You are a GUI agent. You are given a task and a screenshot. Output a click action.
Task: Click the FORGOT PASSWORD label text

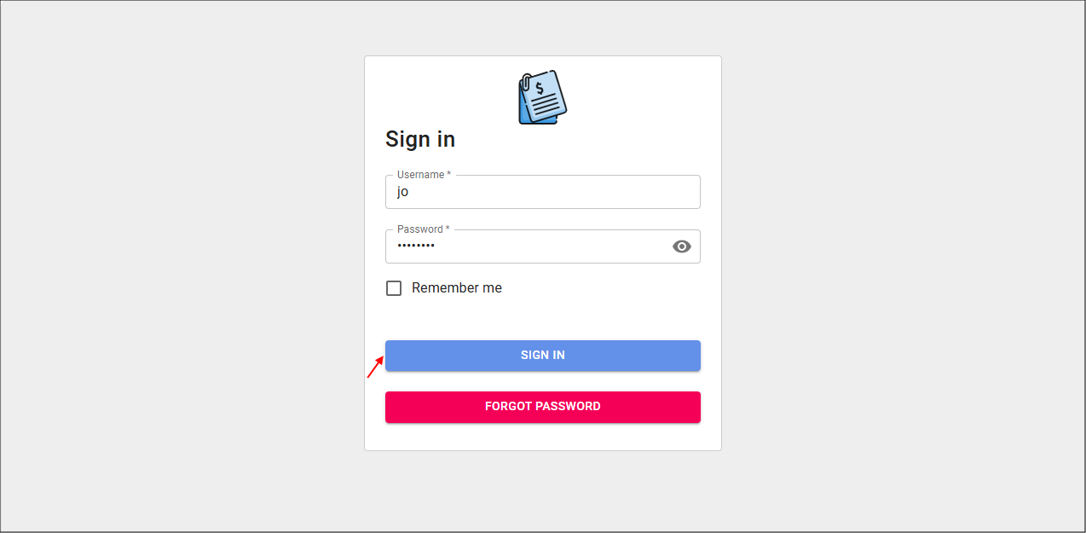[543, 407]
